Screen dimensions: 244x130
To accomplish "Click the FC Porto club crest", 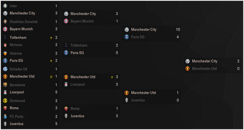I will tap(5, 116).
